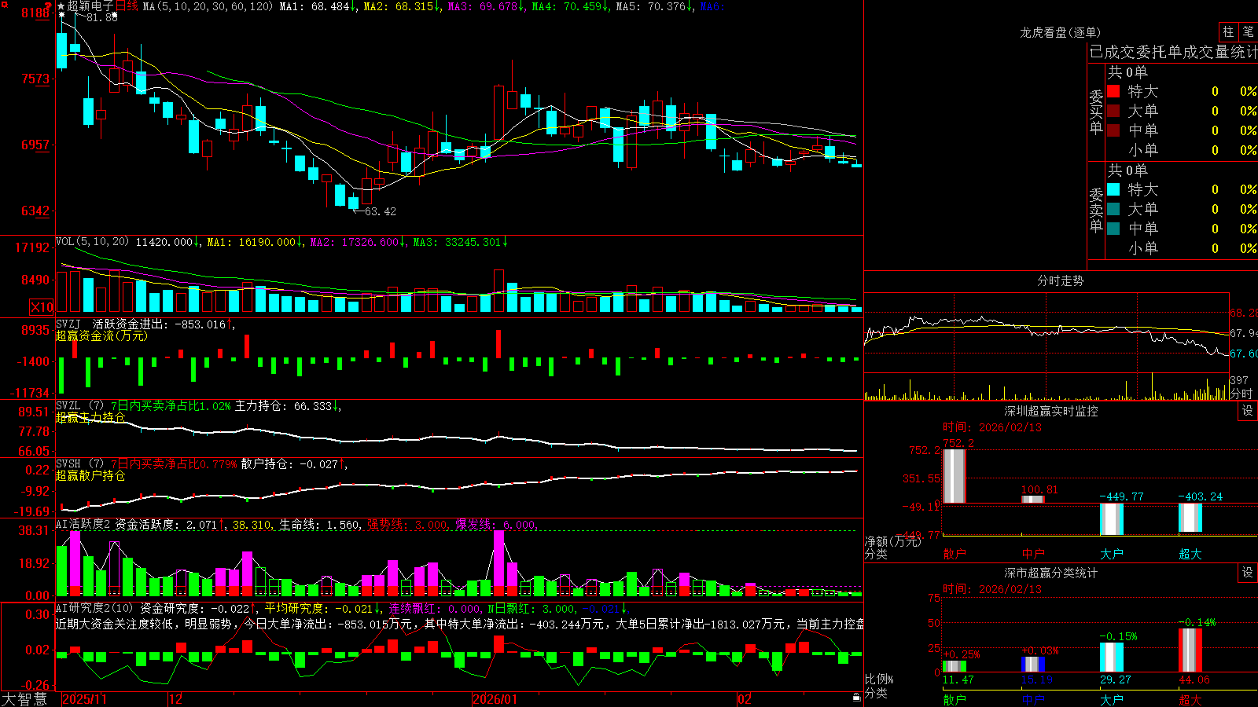Switch to 笔 per-trade view
Screen dimensions: 1258x707
pos(1249,32)
